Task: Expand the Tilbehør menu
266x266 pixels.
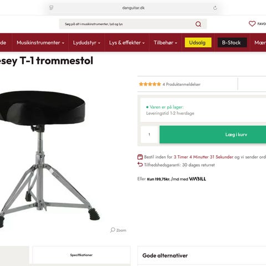Action: click(165, 43)
